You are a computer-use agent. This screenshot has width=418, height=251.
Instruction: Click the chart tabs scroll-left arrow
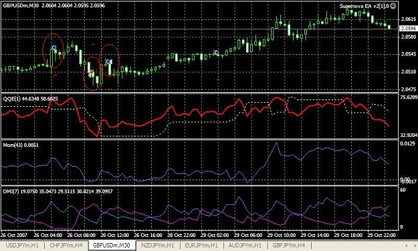pos(407,246)
